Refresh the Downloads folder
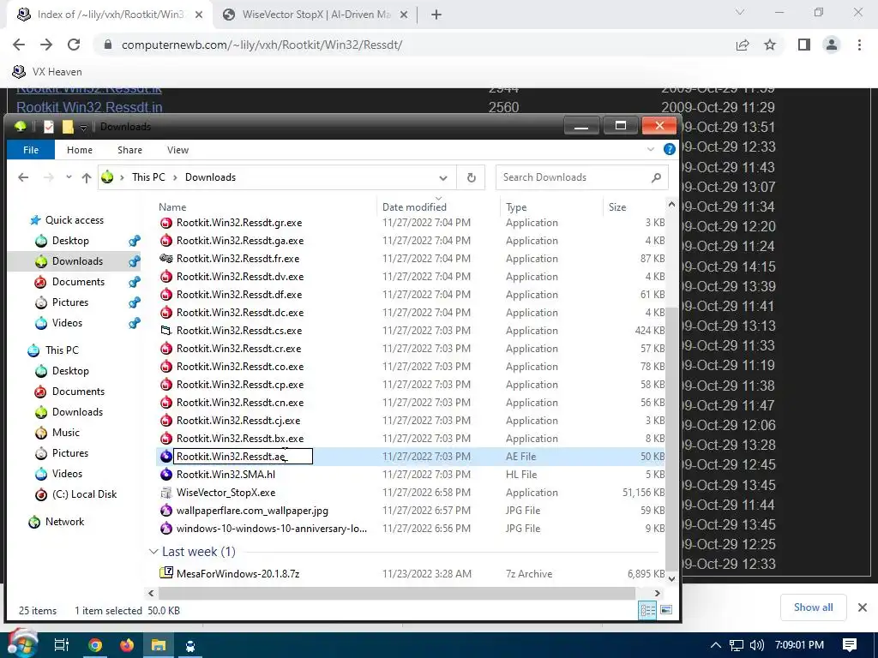The width and height of the screenshot is (878, 658). (x=472, y=177)
